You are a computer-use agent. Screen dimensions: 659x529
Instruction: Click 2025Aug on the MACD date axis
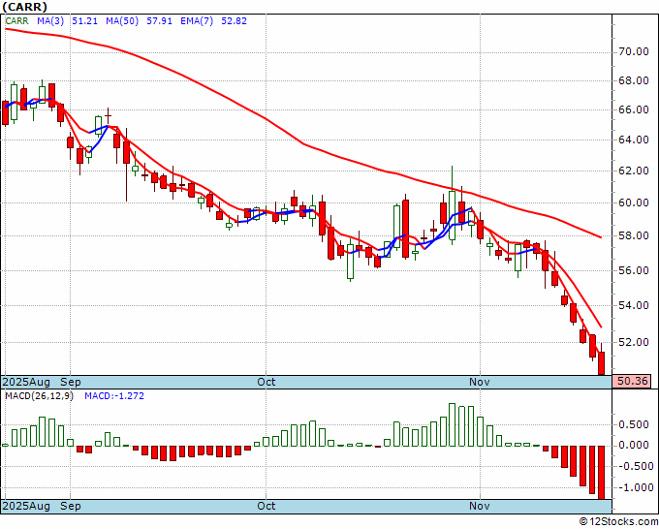click(26, 506)
